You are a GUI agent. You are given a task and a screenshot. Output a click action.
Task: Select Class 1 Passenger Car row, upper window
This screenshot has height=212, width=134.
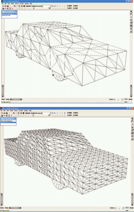[x=9, y=14]
